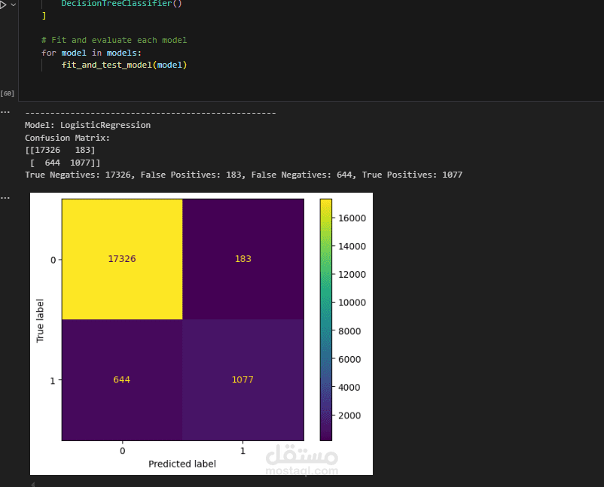Click the '[ 644 1077]]' output row
This screenshot has width=604, height=487.
[65, 163]
